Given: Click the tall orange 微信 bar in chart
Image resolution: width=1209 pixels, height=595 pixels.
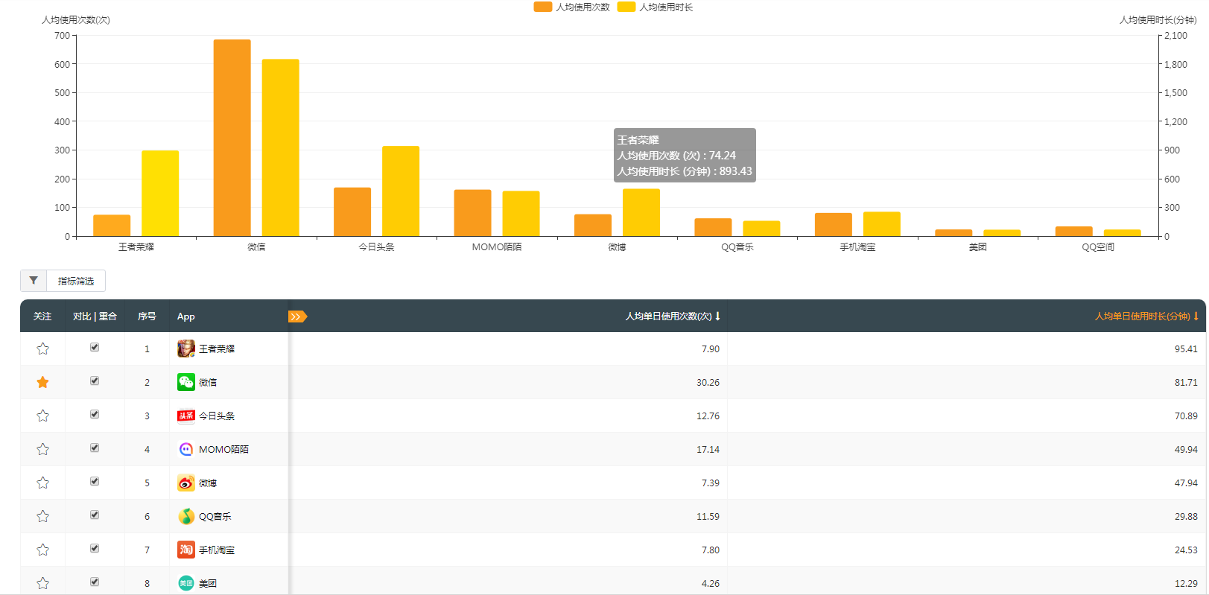Looking at the screenshot, I should pyautogui.click(x=232, y=138).
